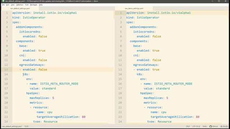
Task: Click 'kind:' key in right pane
Action: click(x=131, y=18)
